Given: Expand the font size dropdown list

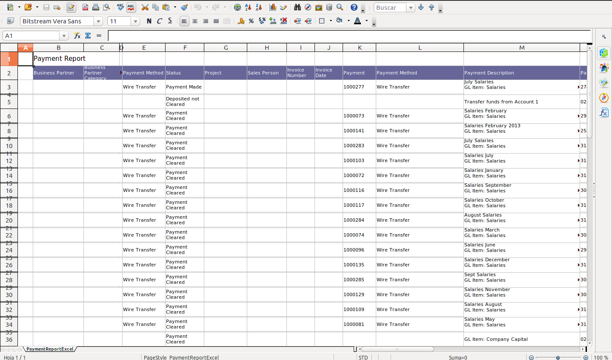Looking at the screenshot, I should 135,21.
